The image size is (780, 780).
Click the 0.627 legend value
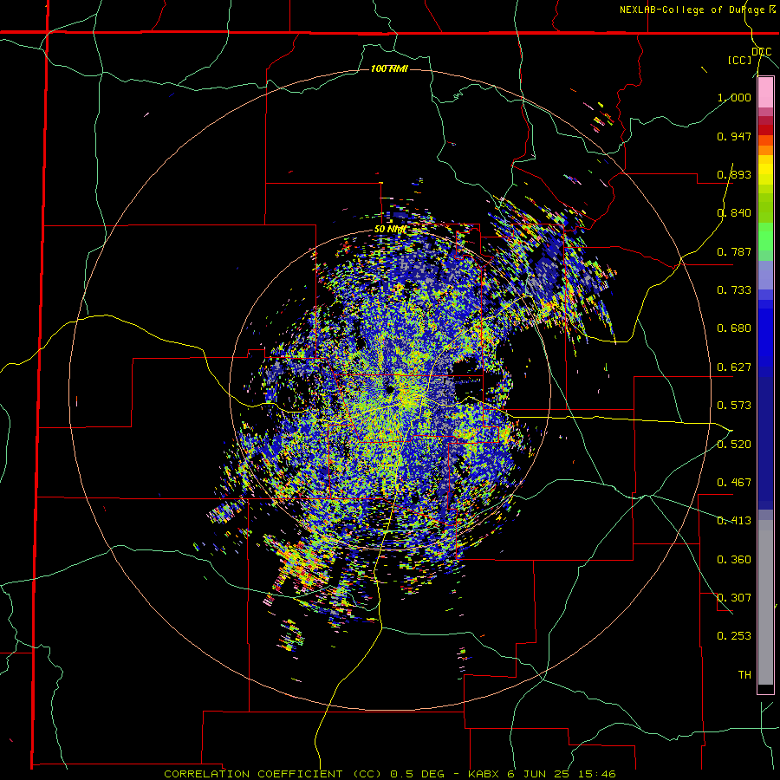click(x=734, y=367)
